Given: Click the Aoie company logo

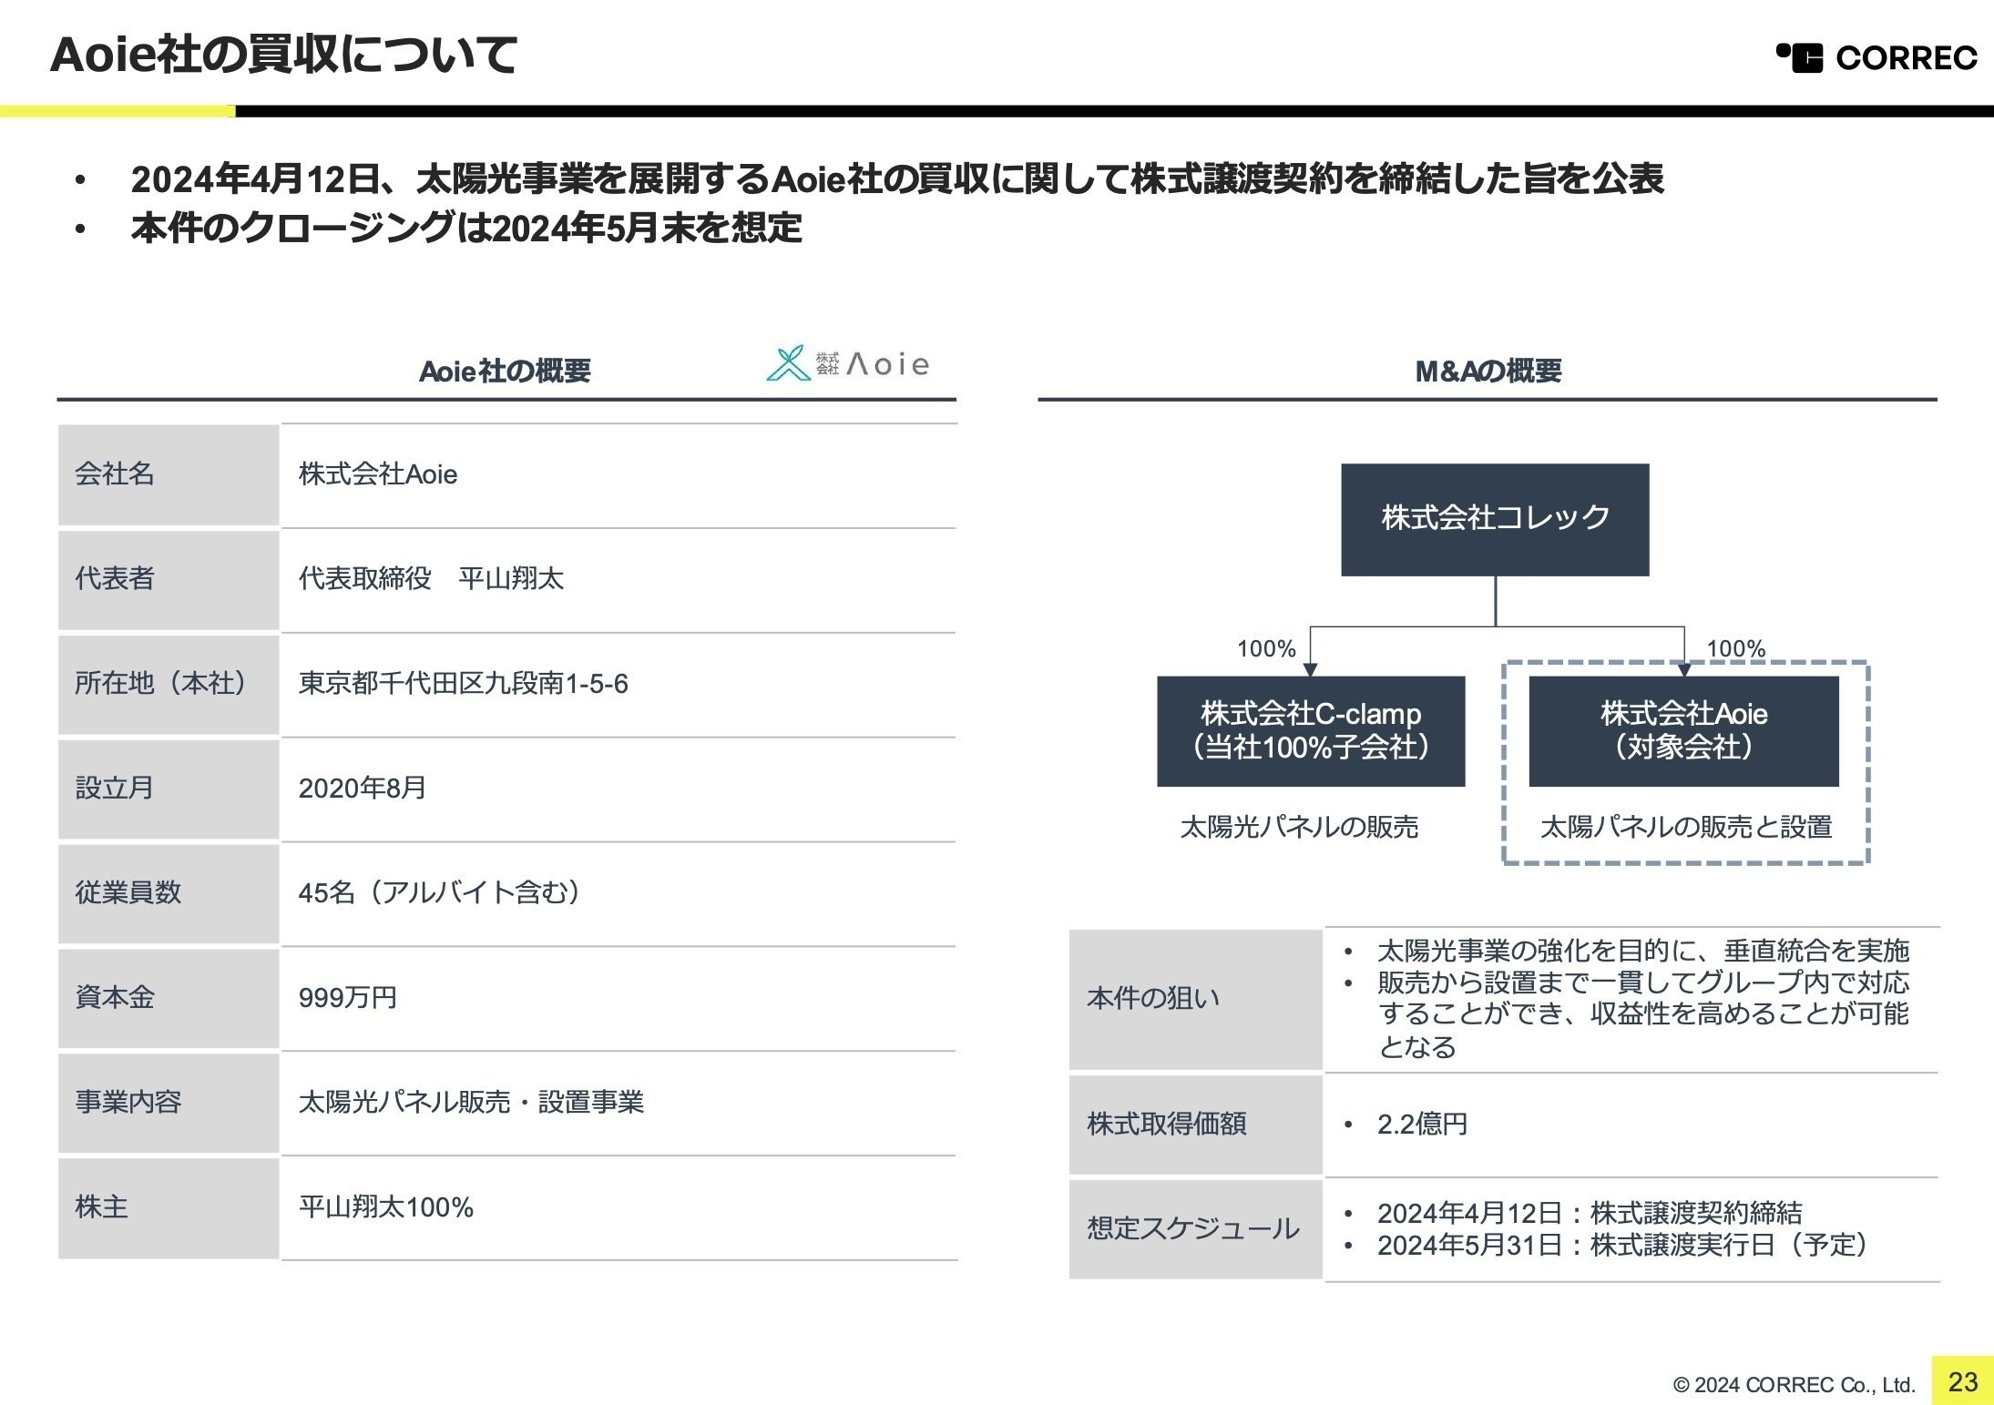Looking at the screenshot, I should click(x=848, y=363).
